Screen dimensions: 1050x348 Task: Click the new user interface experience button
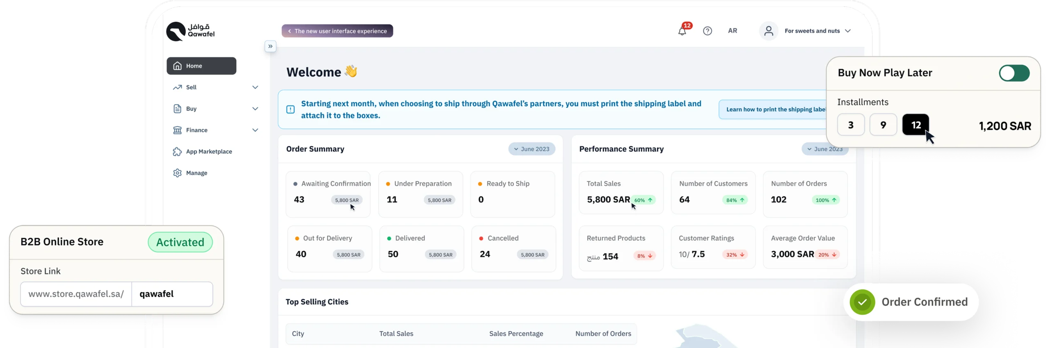tap(337, 31)
